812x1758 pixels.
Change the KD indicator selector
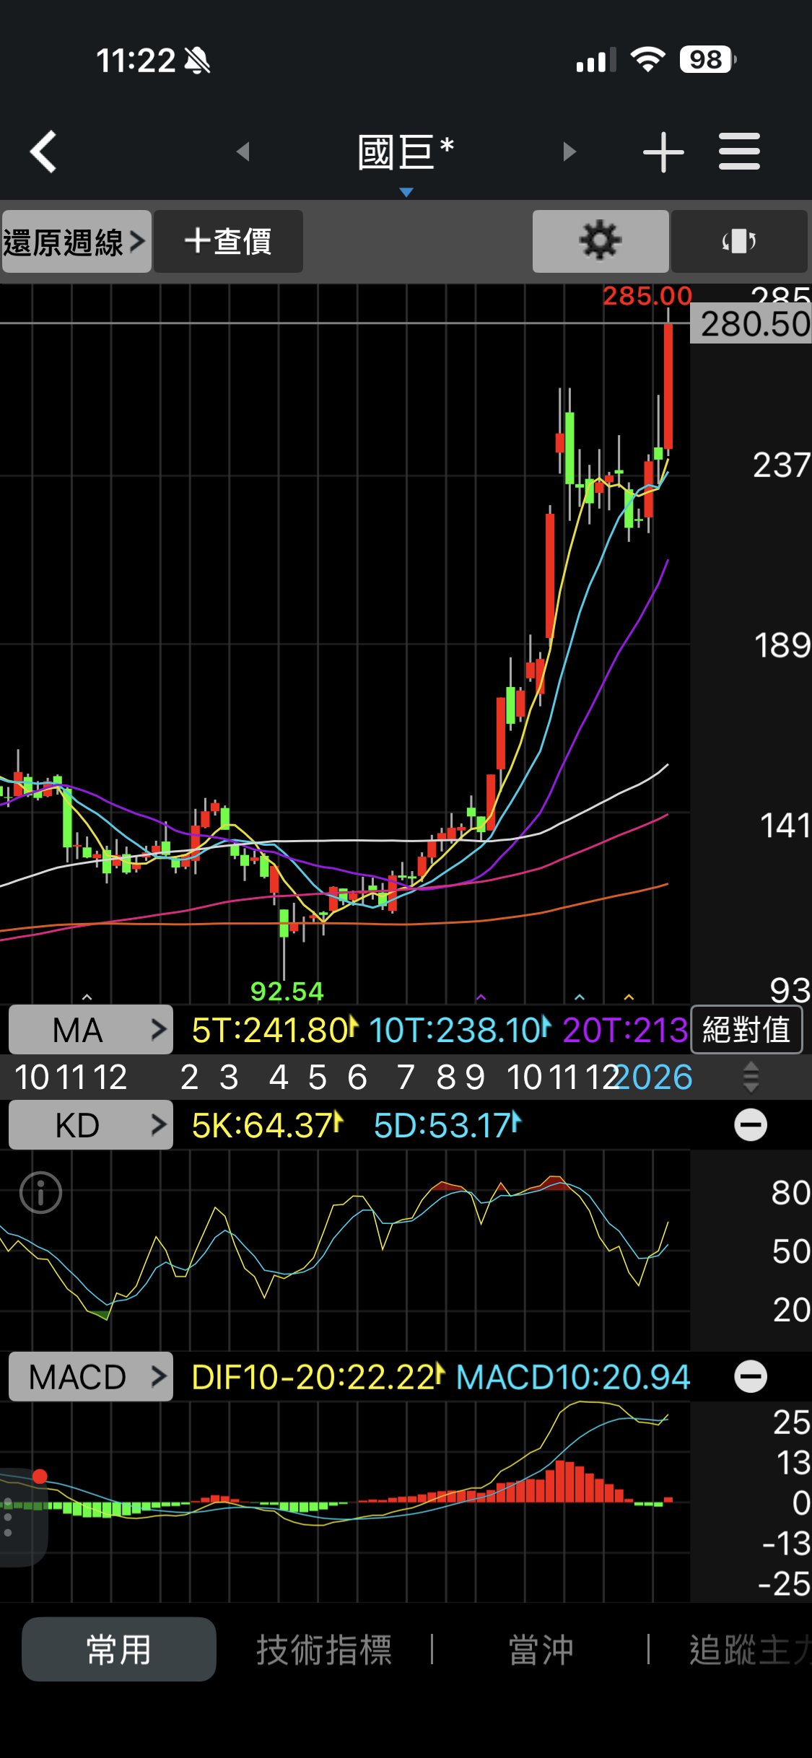click(91, 1124)
